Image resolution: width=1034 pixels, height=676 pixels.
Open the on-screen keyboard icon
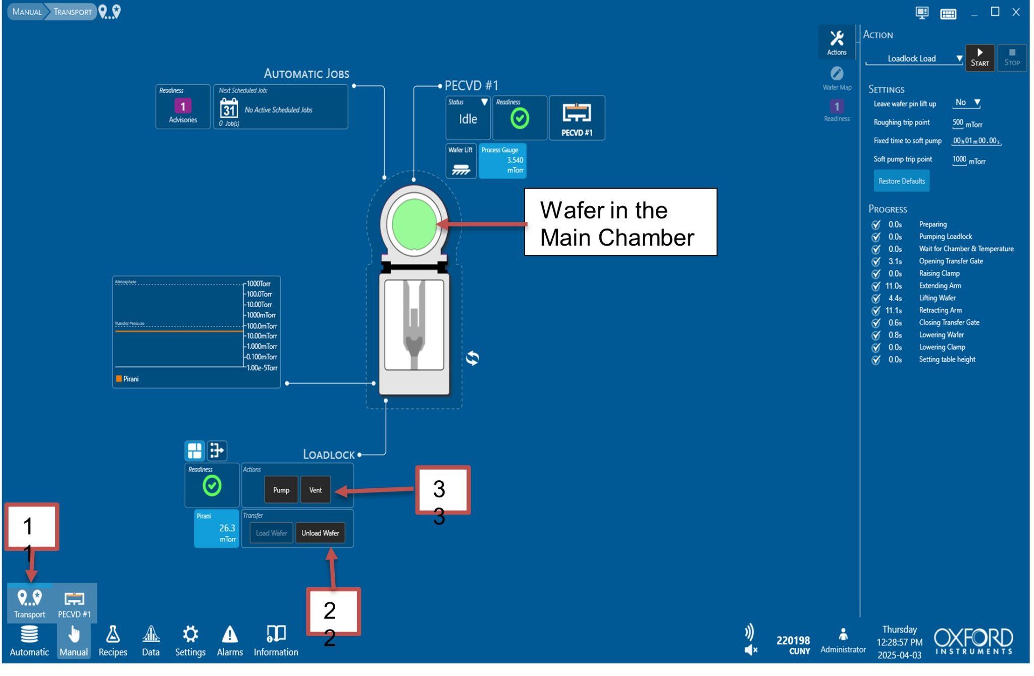click(x=948, y=14)
